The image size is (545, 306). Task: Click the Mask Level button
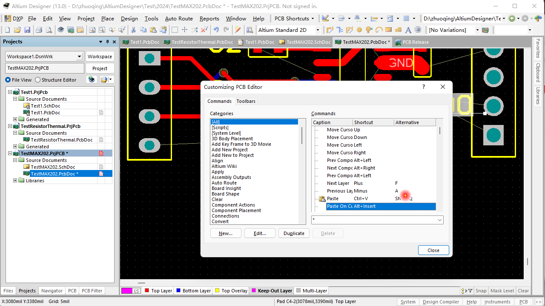(502, 291)
